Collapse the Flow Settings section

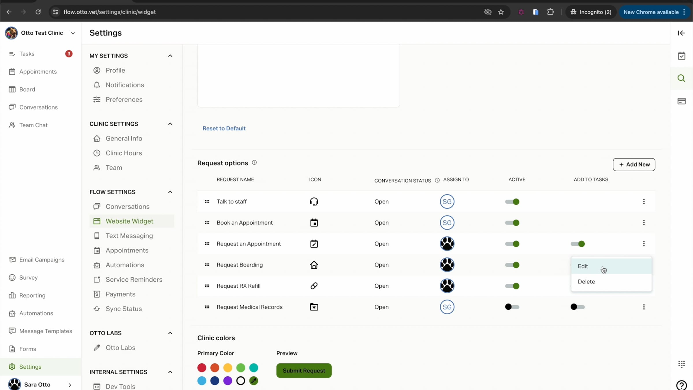coord(170,192)
